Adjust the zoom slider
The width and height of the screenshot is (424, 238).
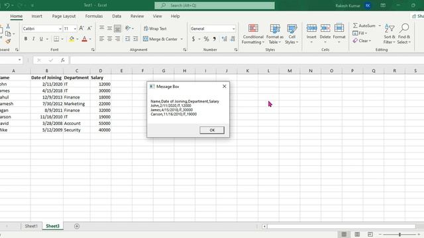coord(399,235)
